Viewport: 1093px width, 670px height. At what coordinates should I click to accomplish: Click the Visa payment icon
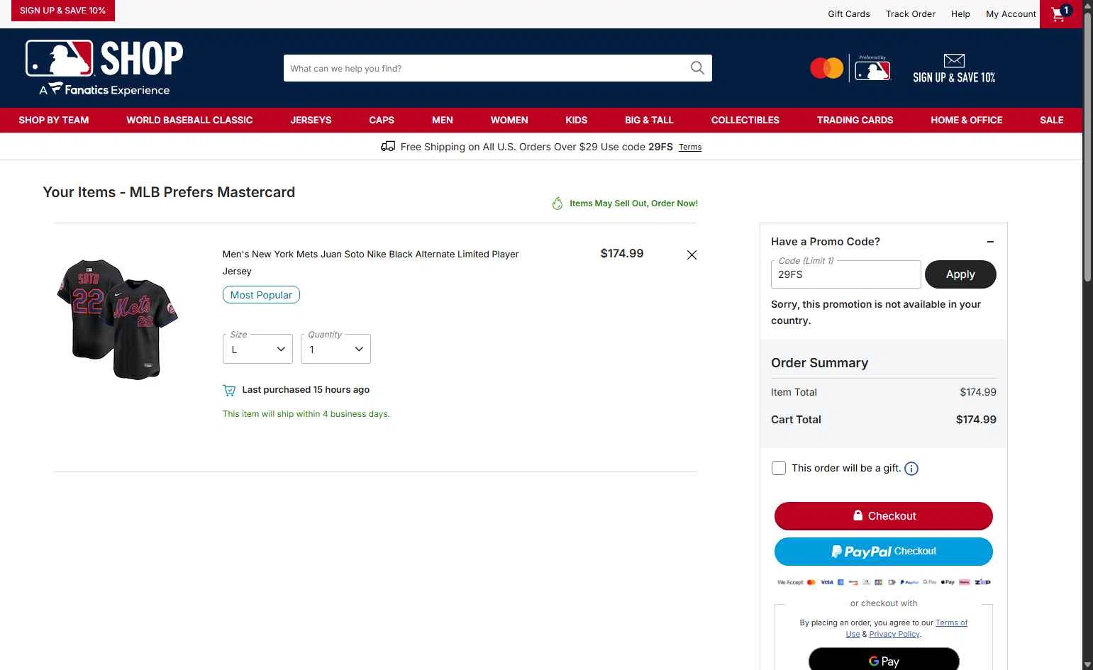click(x=827, y=582)
